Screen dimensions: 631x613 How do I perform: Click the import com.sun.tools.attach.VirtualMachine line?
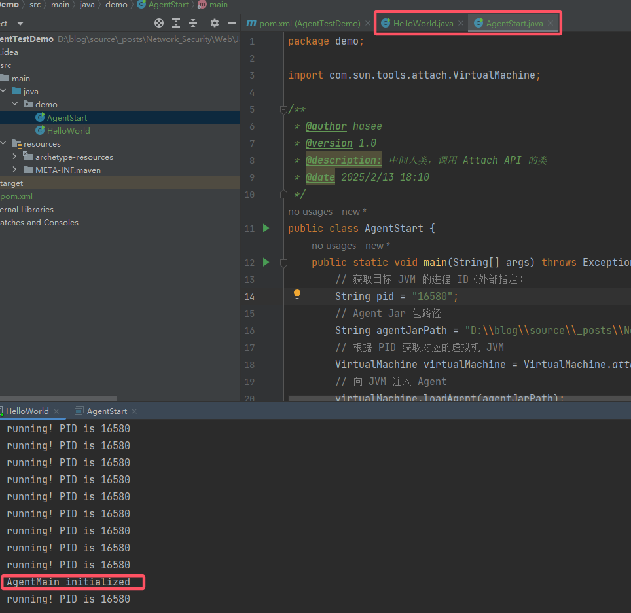point(414,75)
